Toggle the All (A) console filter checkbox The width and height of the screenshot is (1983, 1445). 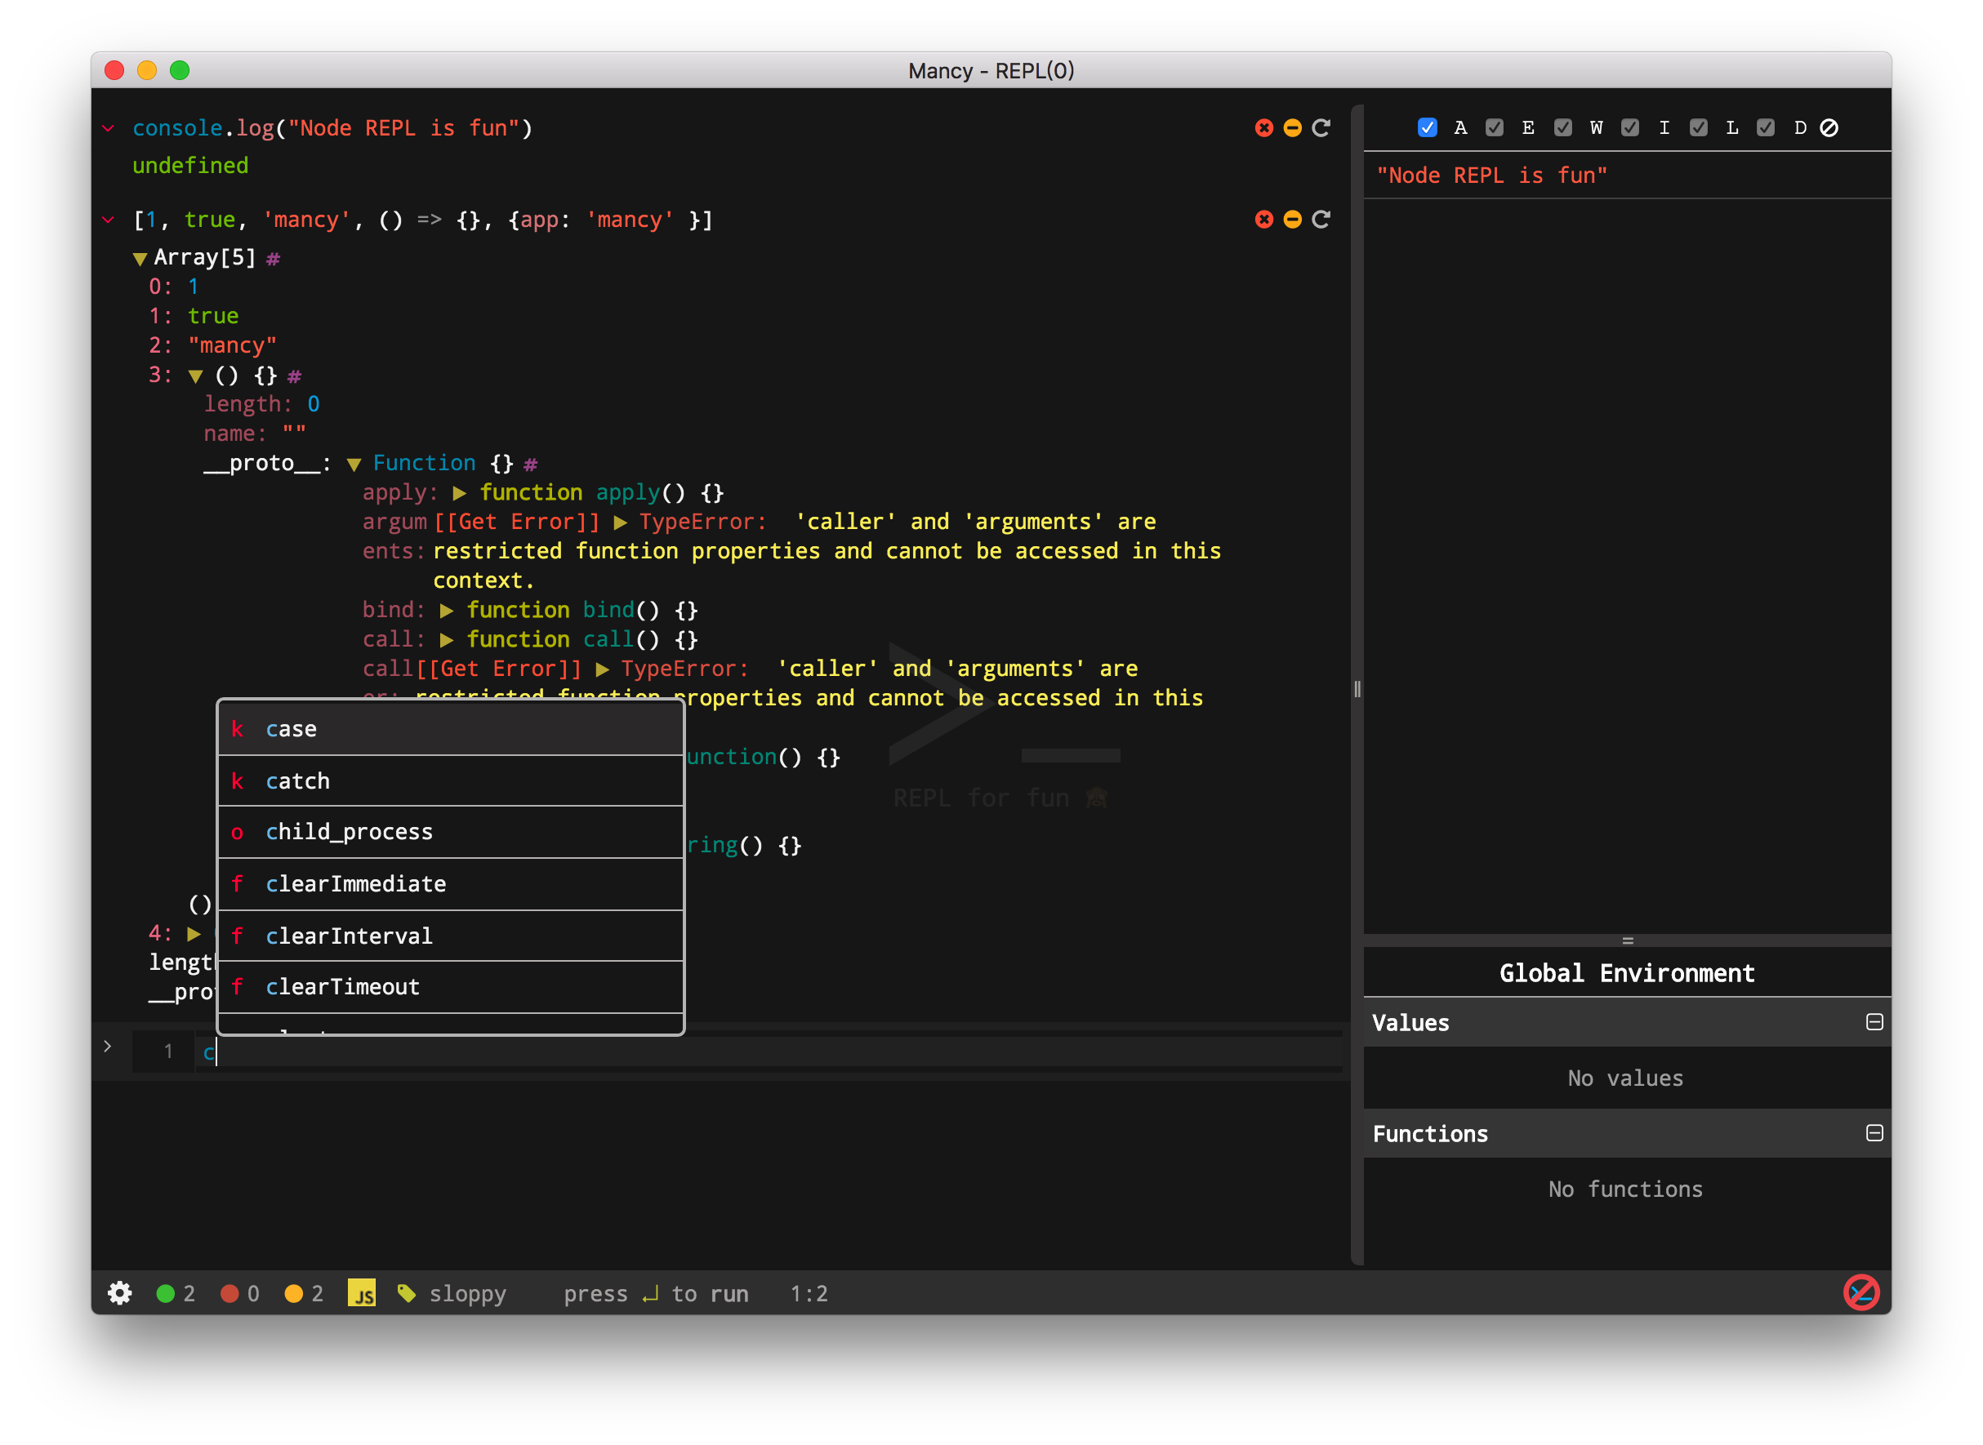(1428, 127)
